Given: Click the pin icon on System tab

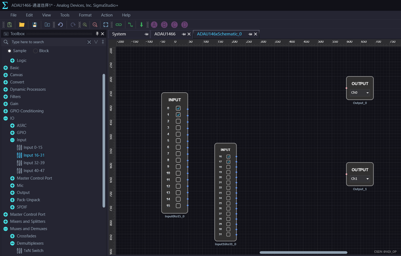Looking at the screenshot, I should pyautogui.click(x=146, y=34).
